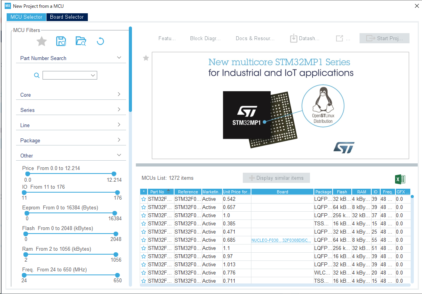Sort by the RAM column header
Screen dimensions: 422x294
point(361,191)
